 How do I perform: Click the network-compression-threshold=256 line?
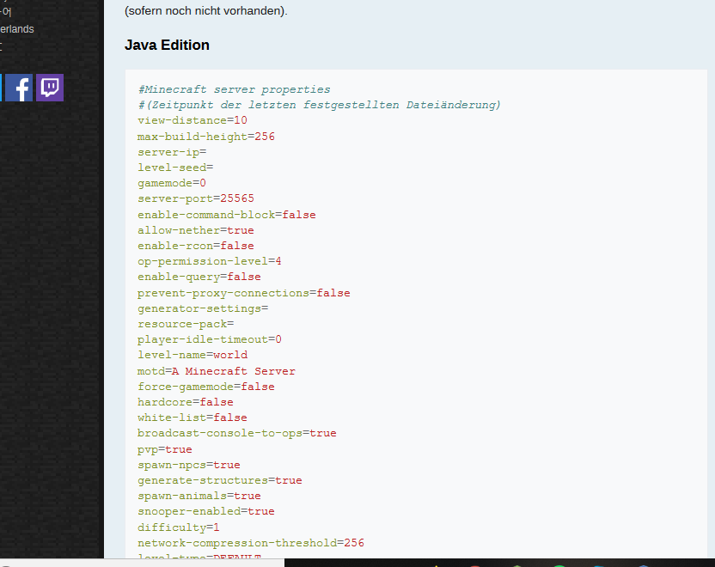[x=251, y=544]
